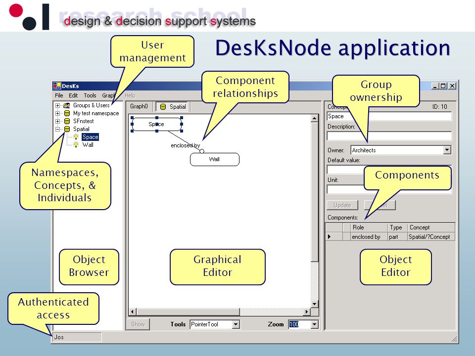Open the Tools menu
The image size is (475, 356).
click(90, 95)
